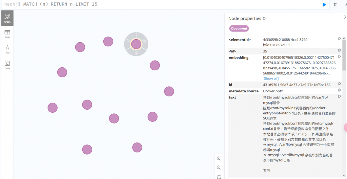Screen dimensions: 347x179
Task: Click the selected highlighted graph node
Action: point(136,44)
